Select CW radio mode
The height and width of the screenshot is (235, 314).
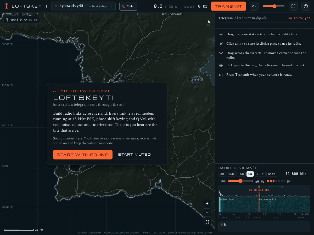click(x=250, y=174)
